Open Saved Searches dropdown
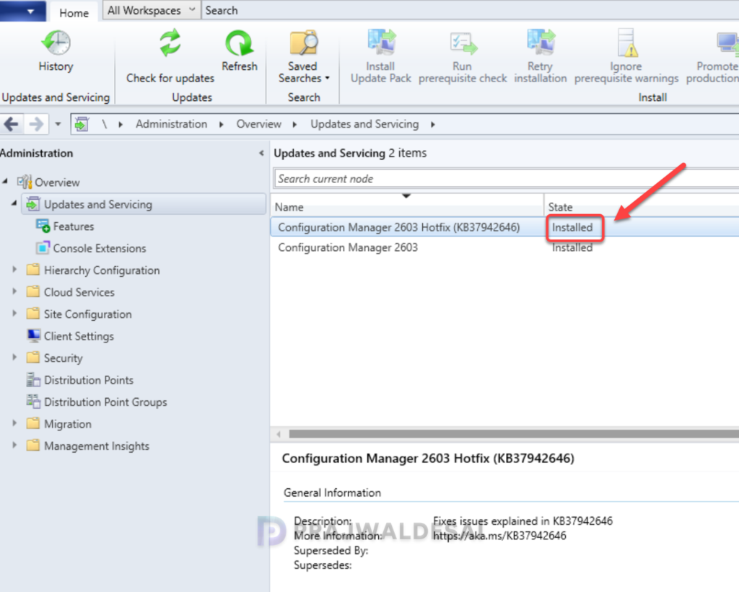Screen dimensions: 739x592 click(304, 56)
